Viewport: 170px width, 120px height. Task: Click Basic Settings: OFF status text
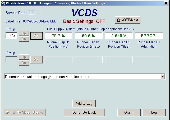tap(84, 21)
